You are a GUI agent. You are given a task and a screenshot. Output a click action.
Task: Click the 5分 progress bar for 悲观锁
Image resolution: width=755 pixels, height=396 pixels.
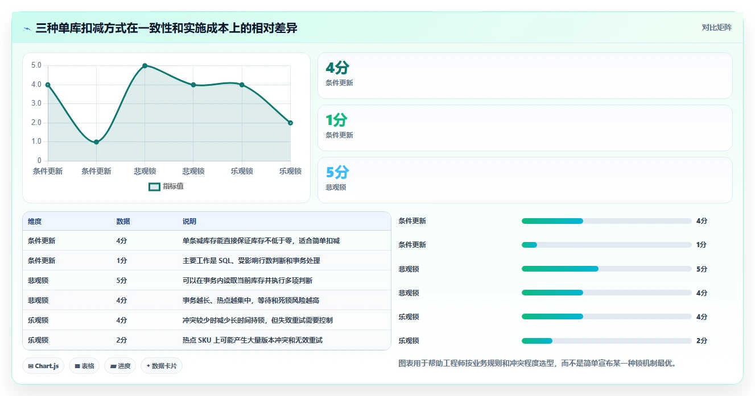coord(607,269)
